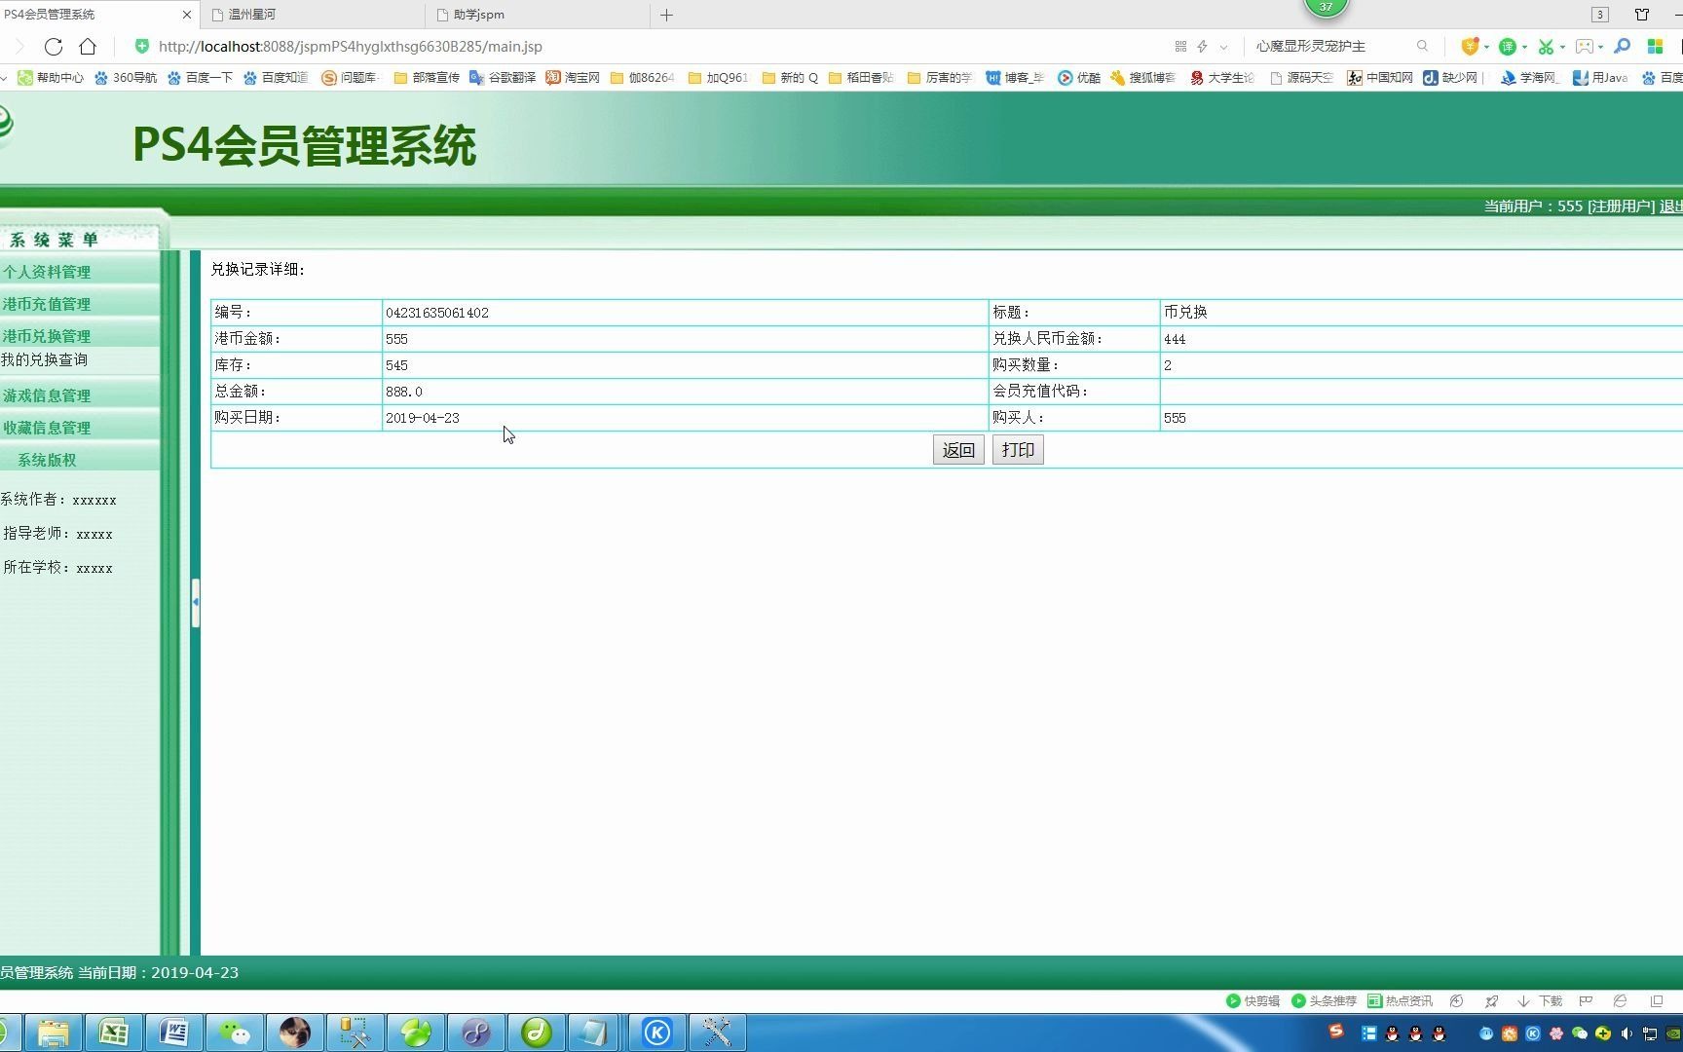Viewport: 1683px width, 1052px height.
Task: Expand the address bar dropdown arrow
Action: click(1223, 47)
